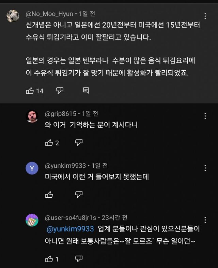Click the popcorn avatar of @user-so4fu8jr1s
Image resolution: width=218 pixels, height=268 pixels.
click(32, 220)
